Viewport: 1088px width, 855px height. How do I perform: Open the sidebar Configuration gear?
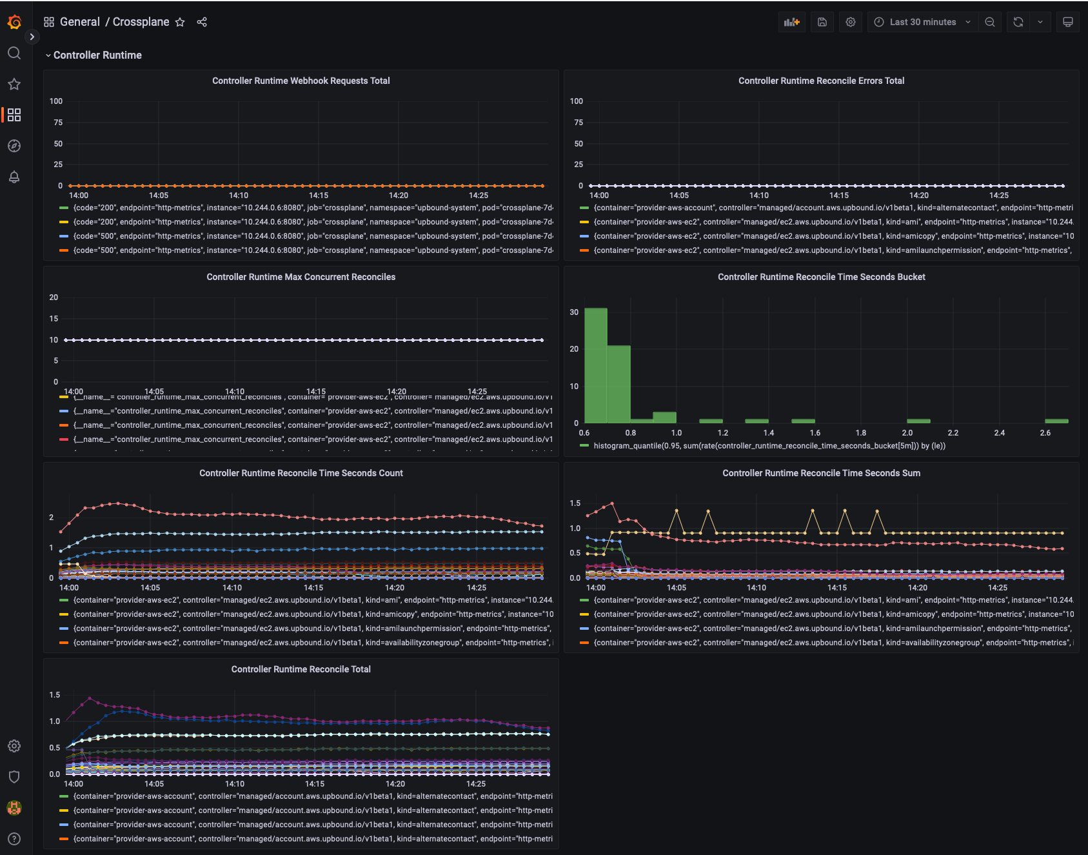click(x=14, y=746)
